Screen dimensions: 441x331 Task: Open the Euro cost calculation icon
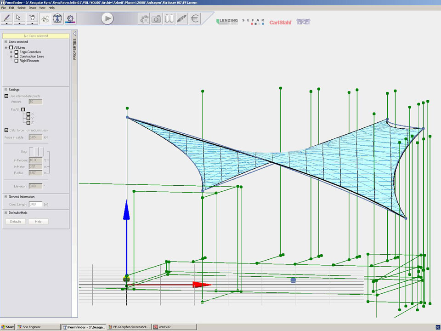pos(195,19)
